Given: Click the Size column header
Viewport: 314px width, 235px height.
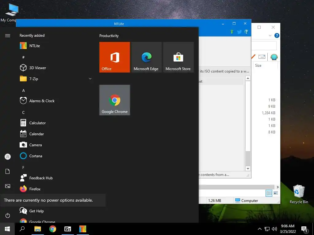Looking at the screenshot, I should pyautogui.click(x=265, y=65).
